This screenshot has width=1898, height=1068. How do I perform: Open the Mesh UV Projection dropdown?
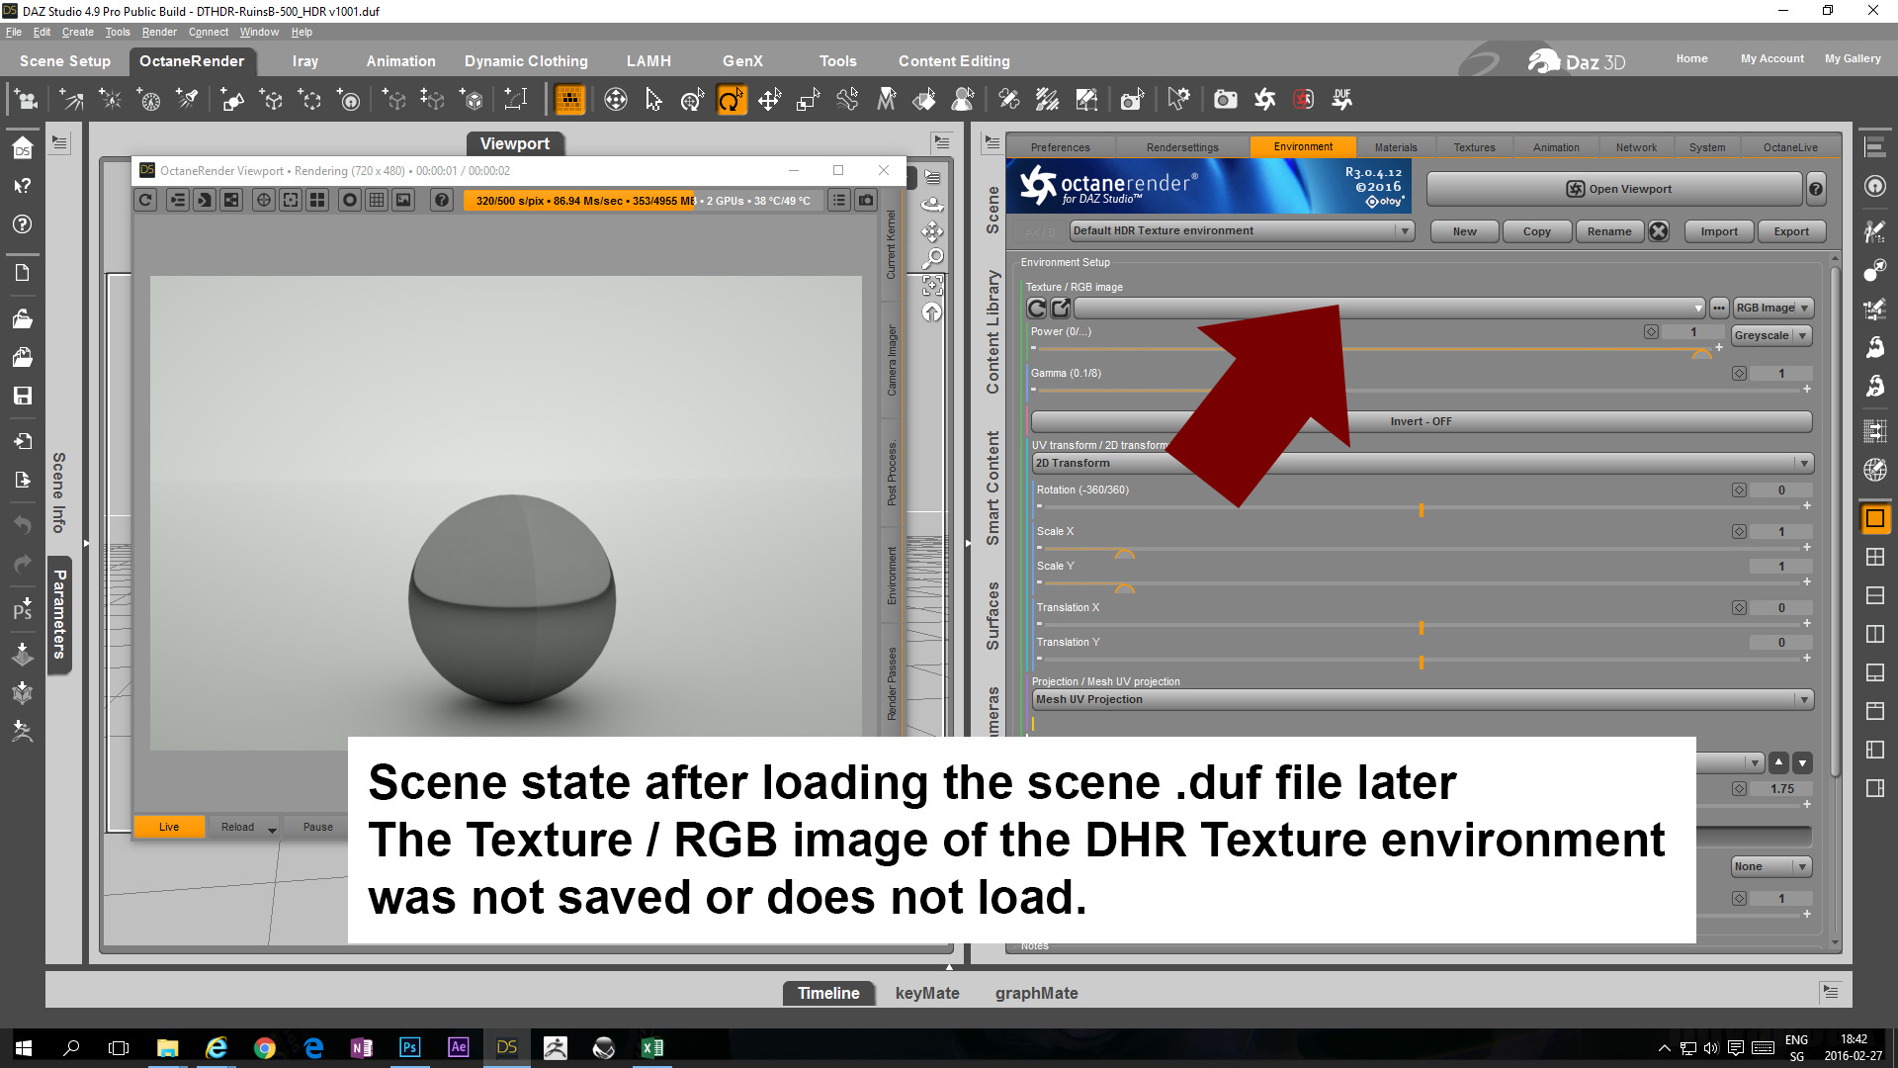[1422, 700]
